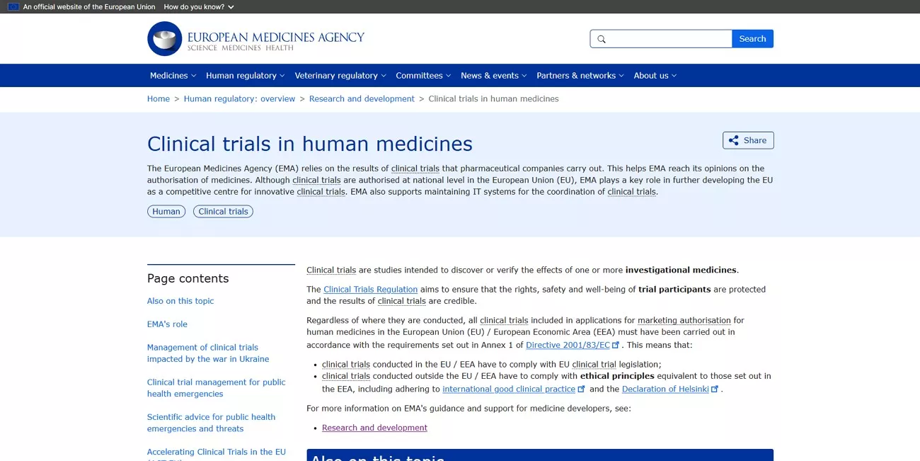This screenshot has height=461, width=920.
Task: Click the share arrow icon
Action: (733, 140)
